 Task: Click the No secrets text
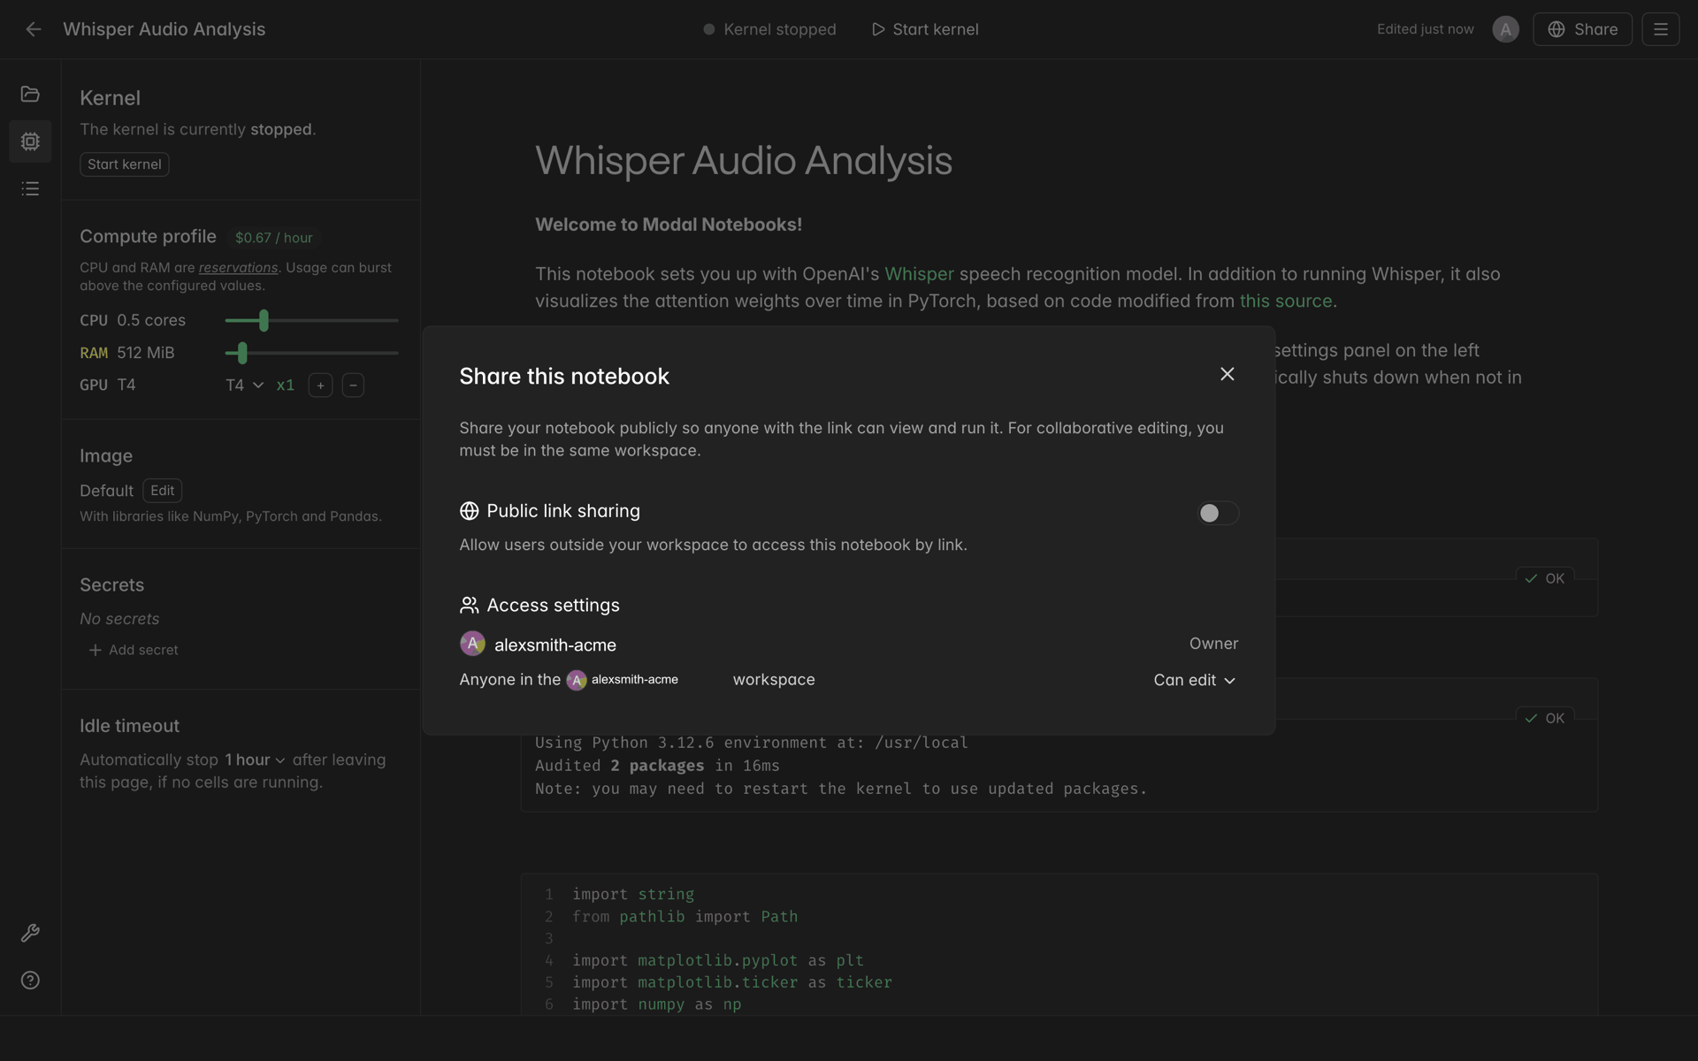pos(119,619)
